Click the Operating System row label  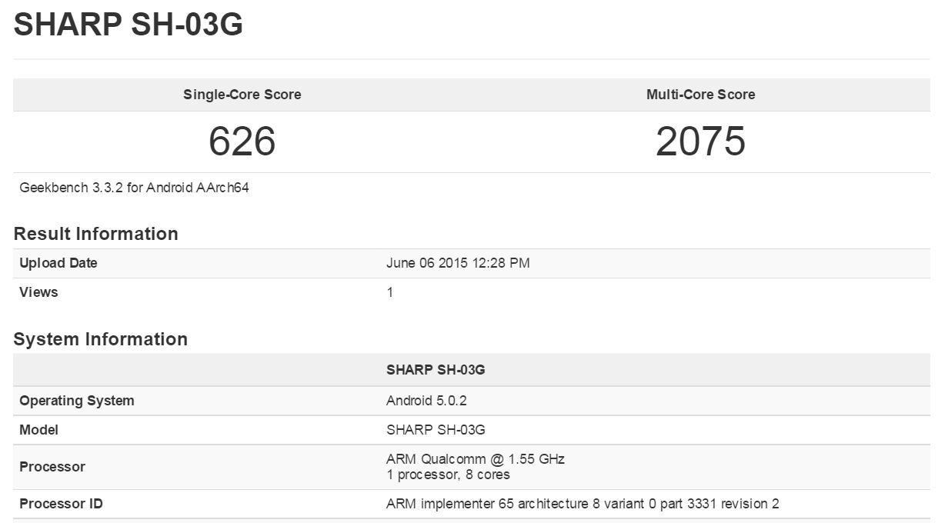pyautogui.click(x=77, y=401)
